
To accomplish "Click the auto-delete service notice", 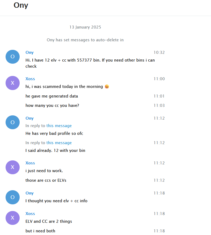I will tap(85, 40).
